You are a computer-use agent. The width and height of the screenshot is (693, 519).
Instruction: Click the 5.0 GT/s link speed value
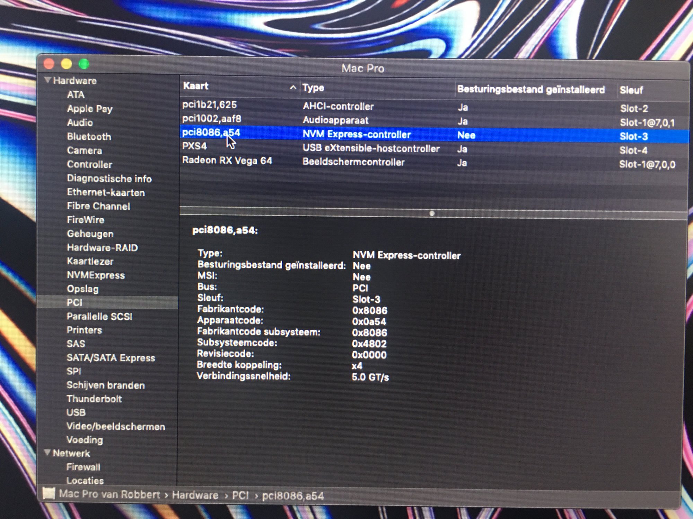click(370, 377)
